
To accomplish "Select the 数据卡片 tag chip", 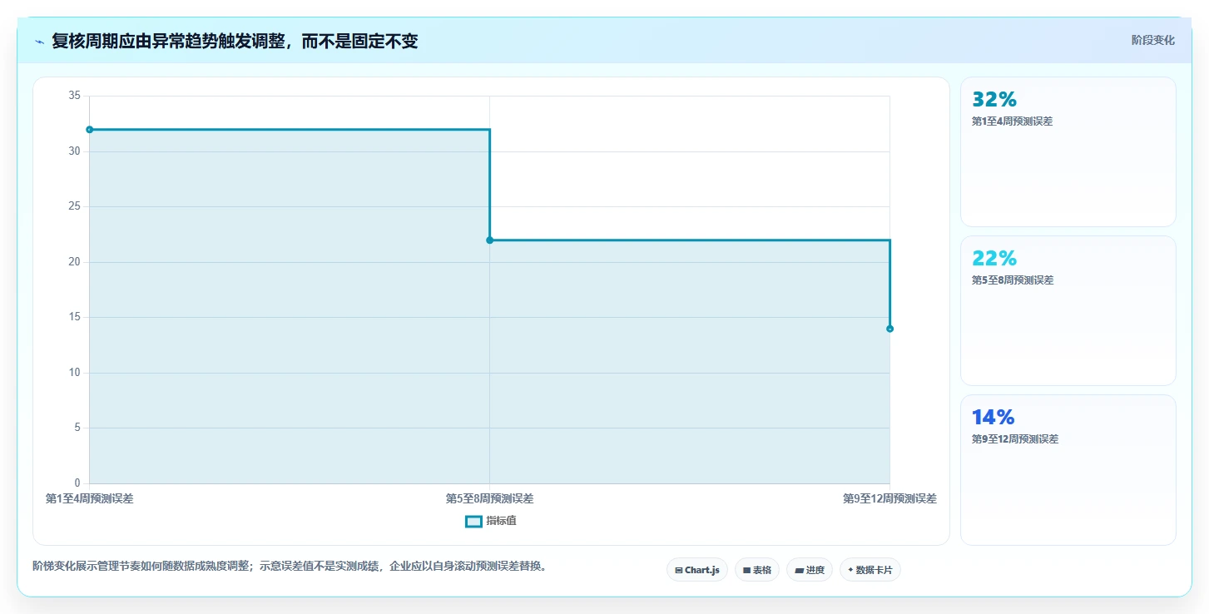I will pos(870,570).
